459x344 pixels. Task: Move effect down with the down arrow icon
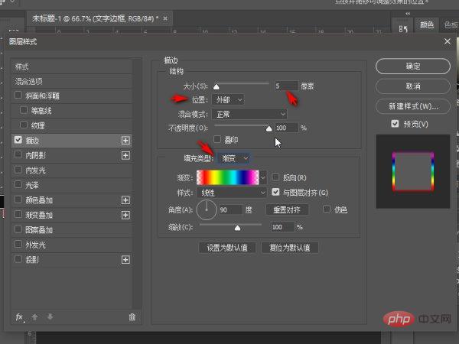click(50, 317)
